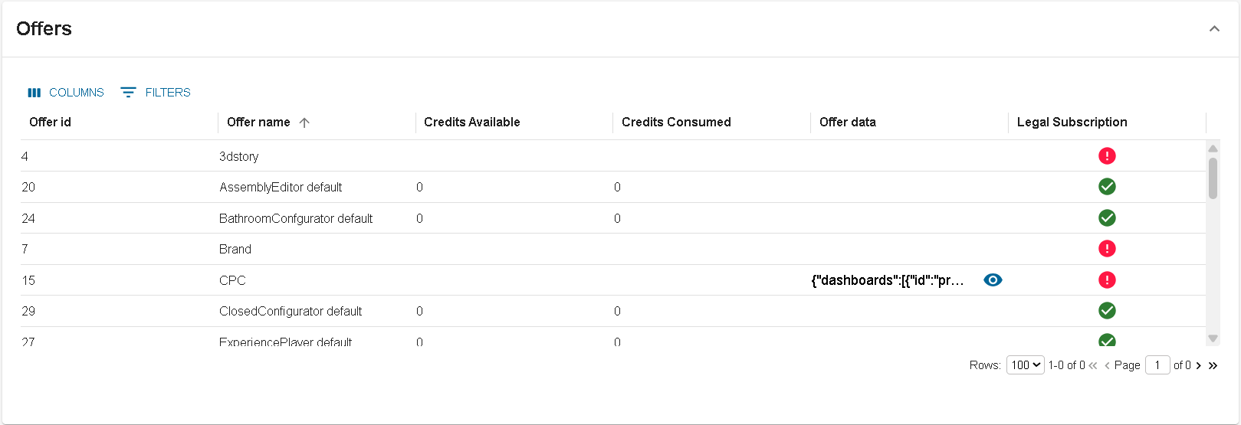Sort by Legal Subscription column header
This screenshot has width=1241, height=425.
tap(1072, 123)
